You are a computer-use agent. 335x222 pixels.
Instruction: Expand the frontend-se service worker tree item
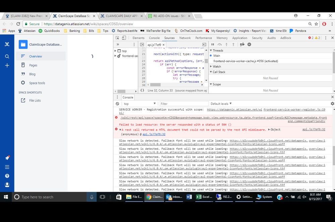click(115, 56)
